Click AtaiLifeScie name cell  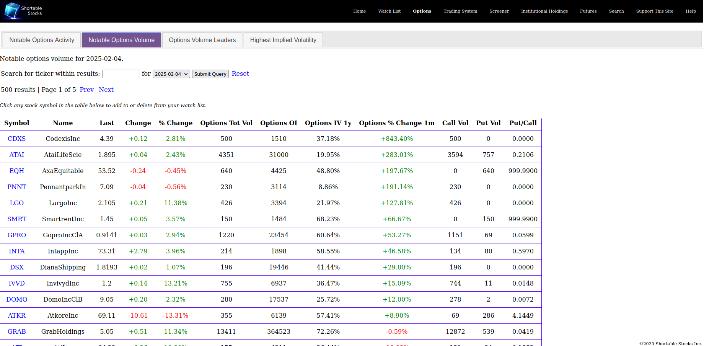coord(63,155)
